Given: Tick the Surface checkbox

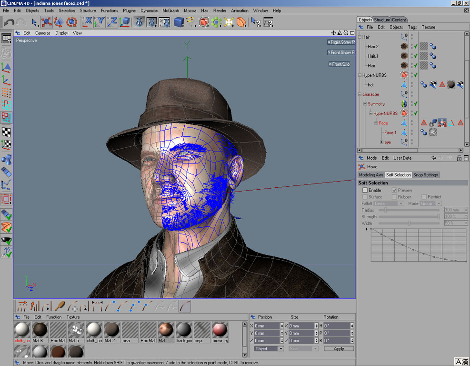Looking at the screenshot, I should click(x=365, y=197).
